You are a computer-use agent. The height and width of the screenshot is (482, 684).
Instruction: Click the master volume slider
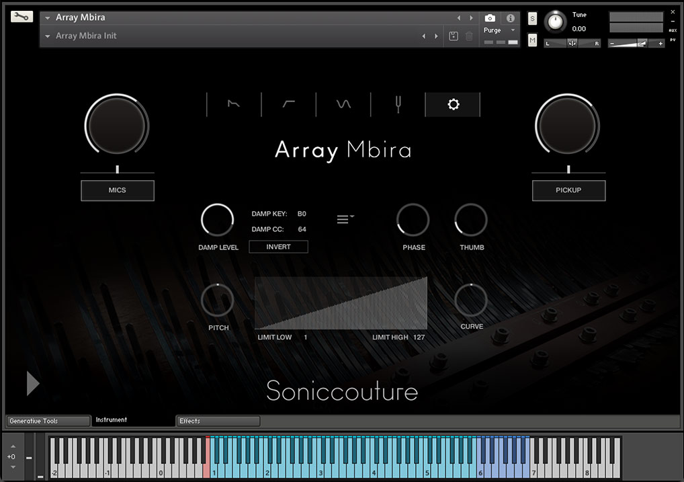(636, 43)
